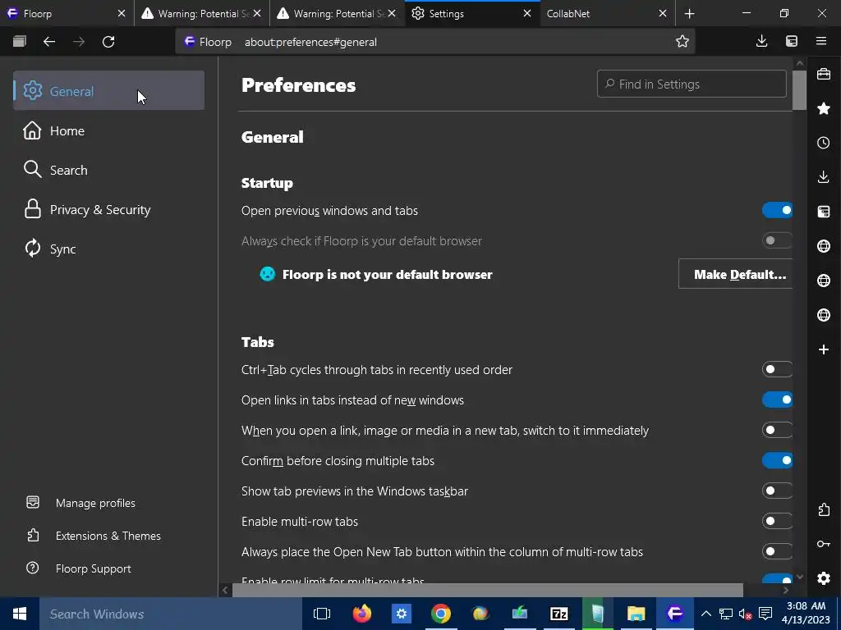Image resolution: width=841 pixels, height=630 pixels.
Task: Turn on Enable multi-row tabs
Action: point(777,521)
